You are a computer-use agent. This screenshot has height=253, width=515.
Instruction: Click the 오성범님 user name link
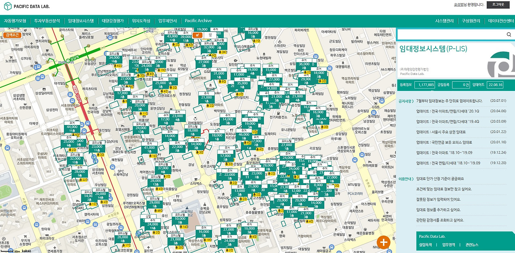click(x=461, y=5)
